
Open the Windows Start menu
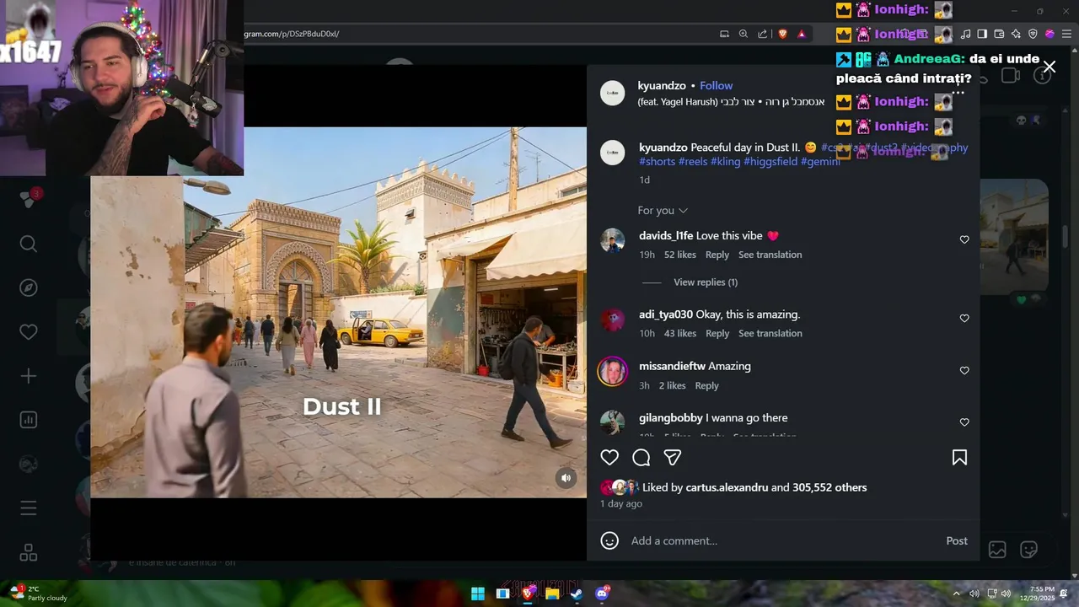coord(478,594)
